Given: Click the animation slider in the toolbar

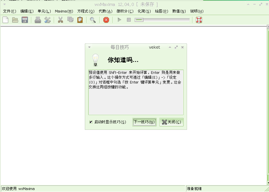Looking at the screenshot, I should click(x=162, y=20).
